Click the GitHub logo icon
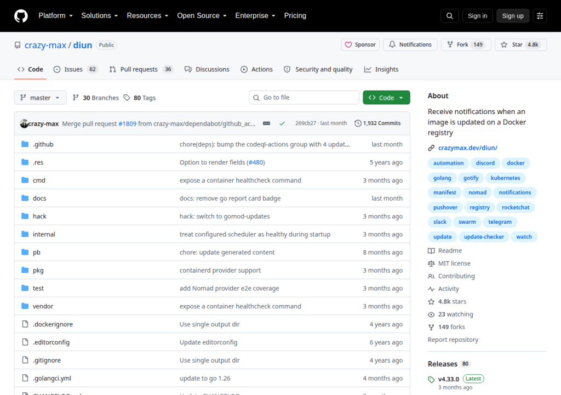The image size is (561, 395). [21, 16]
